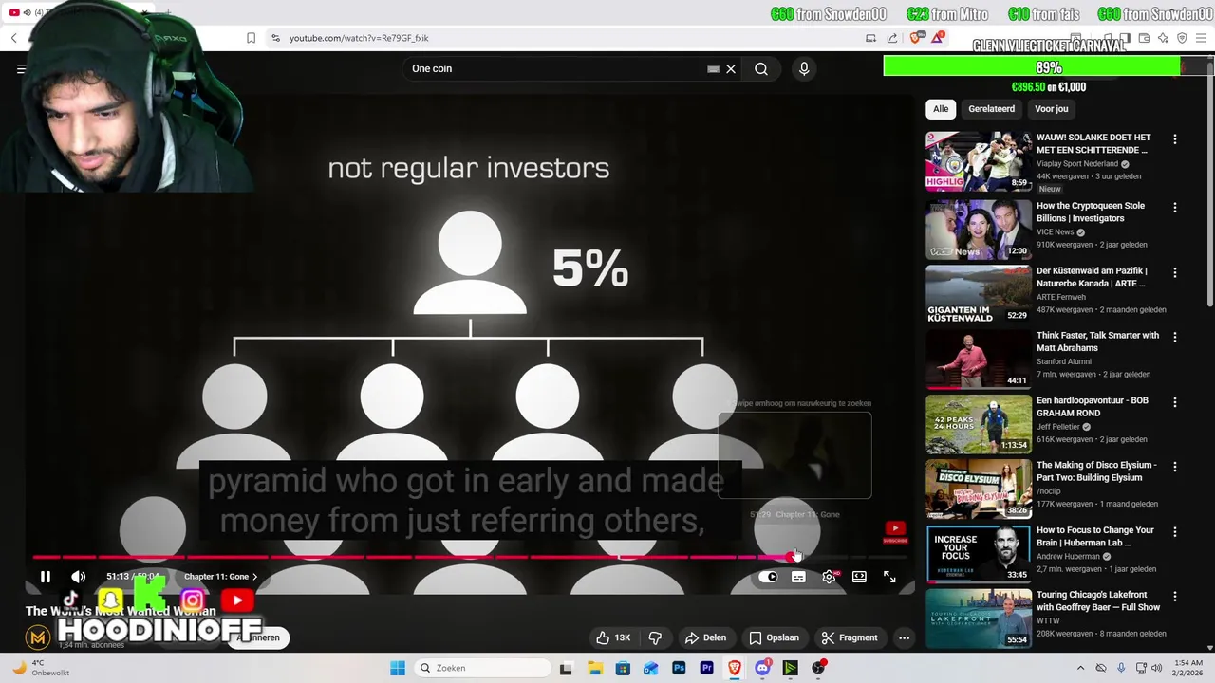Expand the Chapter 11: Gone chapter list
This screenshot has width=1215, height=683.
click(x=220, y=577)
